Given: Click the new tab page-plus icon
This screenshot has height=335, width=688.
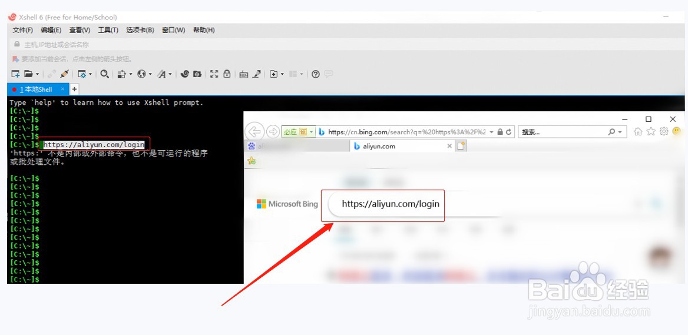Looking at the screenshot, I should pos(274,74).
